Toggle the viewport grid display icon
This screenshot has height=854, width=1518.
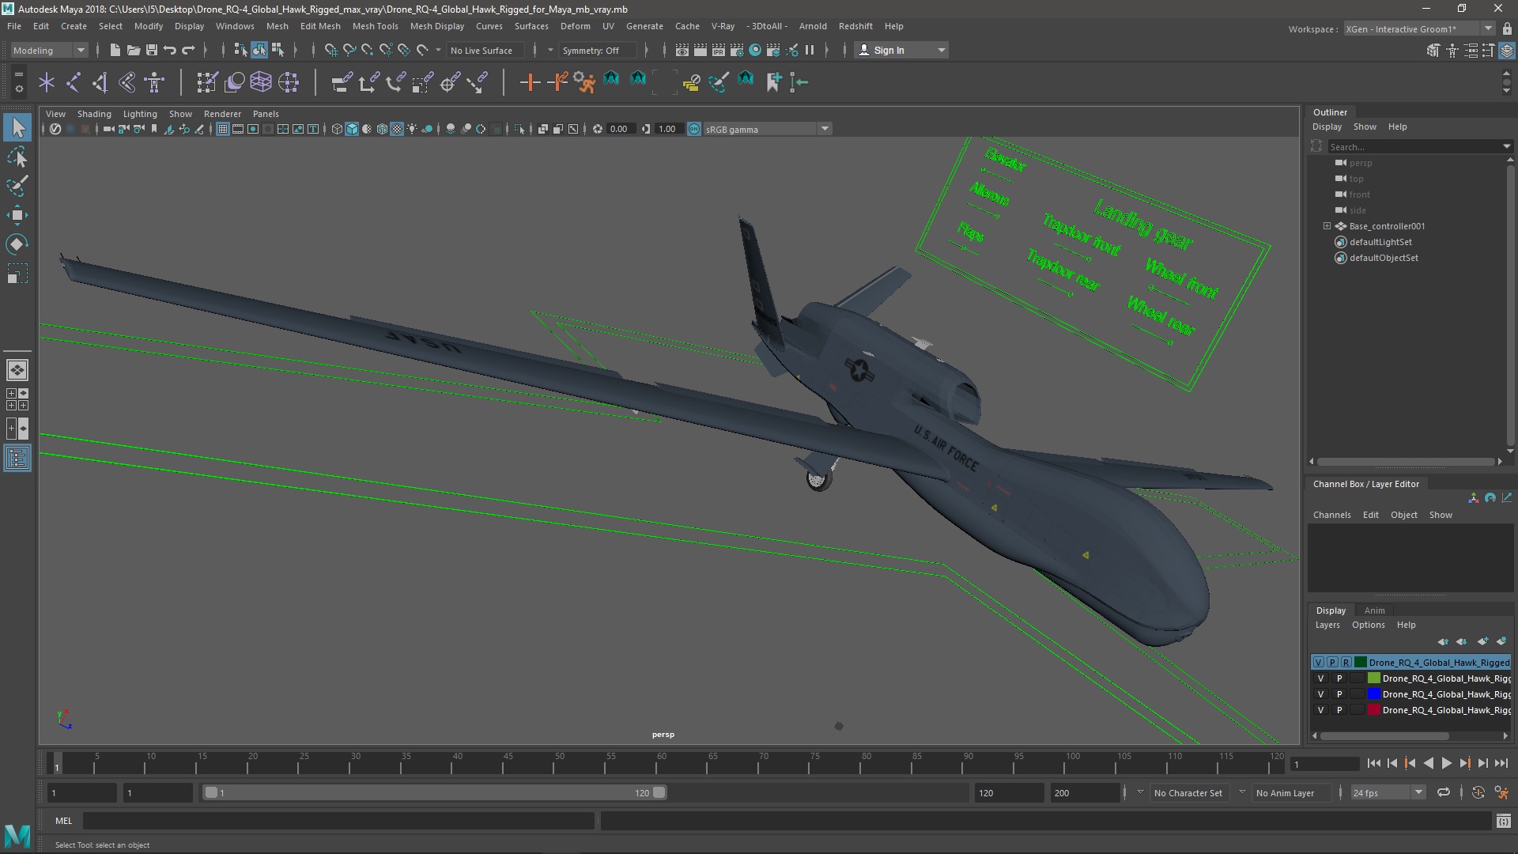pyautogui.click(x=223, y=129)
